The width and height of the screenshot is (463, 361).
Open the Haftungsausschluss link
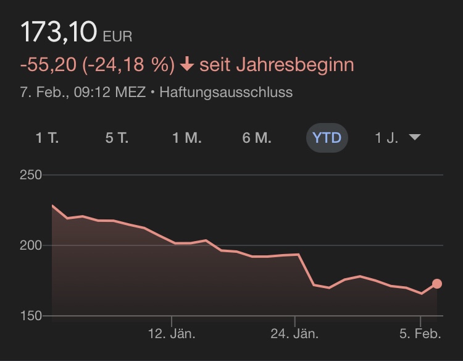point(226,93)
